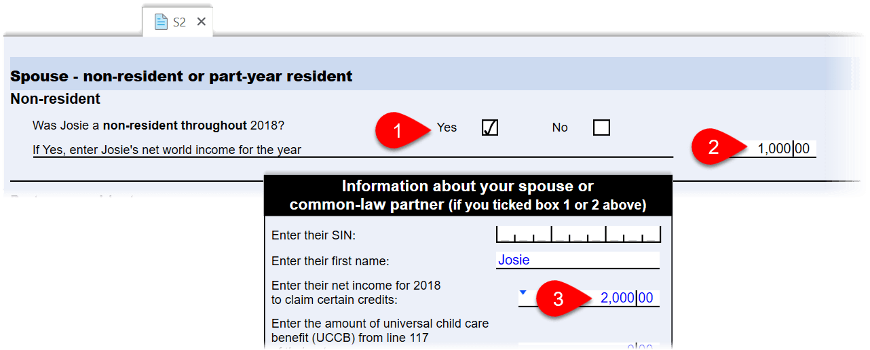Click the Spouse non-resident or part-year resident header
Viewport: 870px width, 350px height.
(x=181, y=76)
